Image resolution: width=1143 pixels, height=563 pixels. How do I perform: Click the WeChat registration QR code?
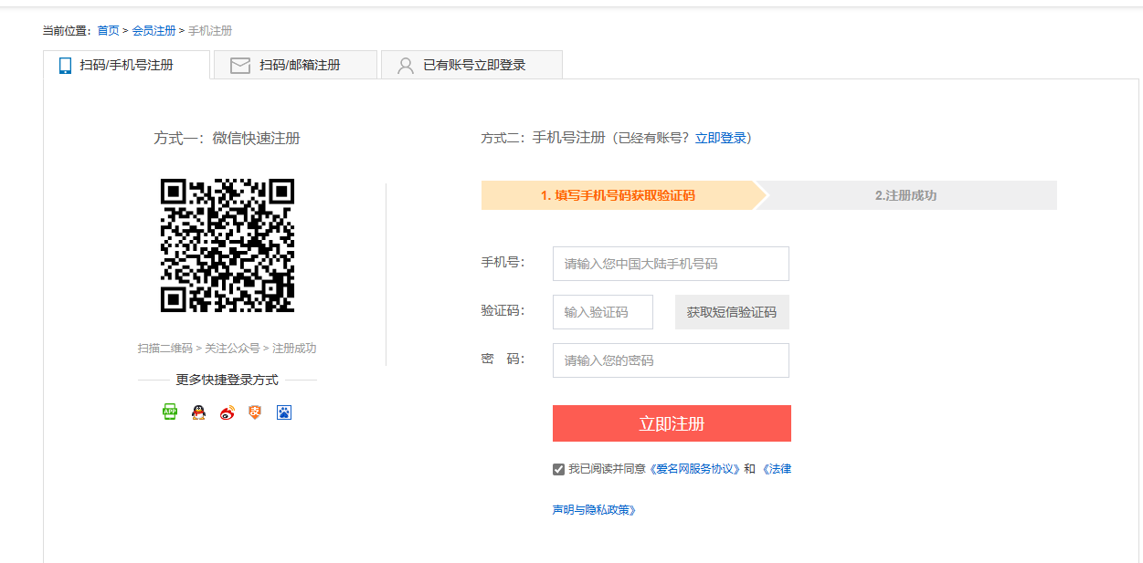click(228, 245)
